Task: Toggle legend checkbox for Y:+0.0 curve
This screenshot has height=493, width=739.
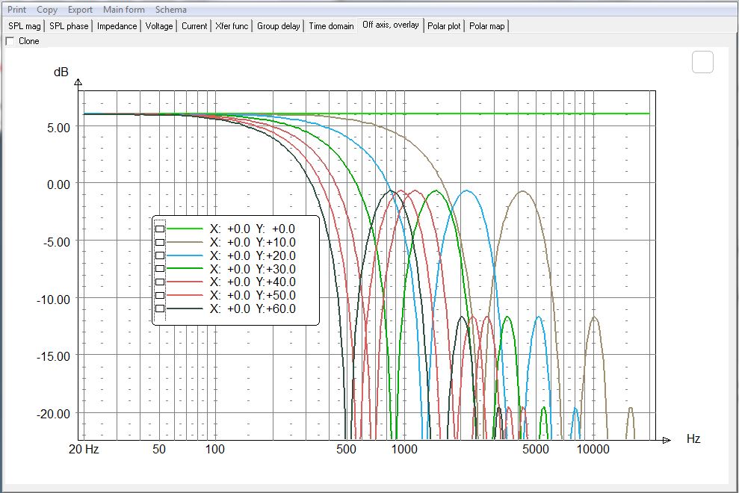Action: pos(160,229)
